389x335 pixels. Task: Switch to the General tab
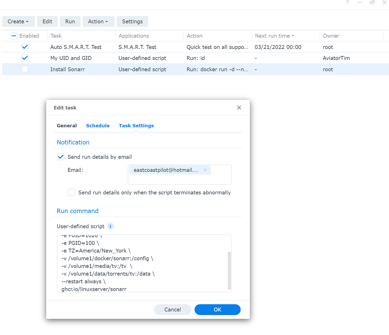[67, 126]
